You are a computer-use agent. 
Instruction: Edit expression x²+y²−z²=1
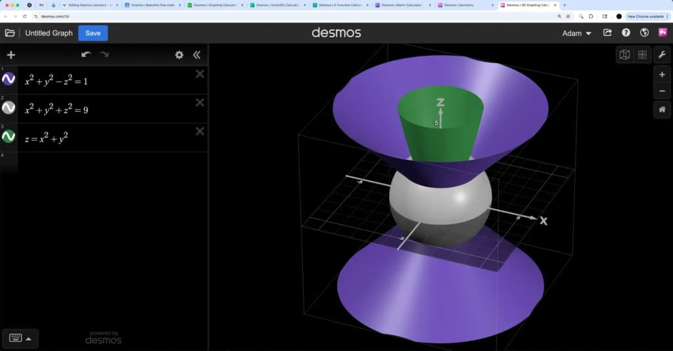point(57,80)
